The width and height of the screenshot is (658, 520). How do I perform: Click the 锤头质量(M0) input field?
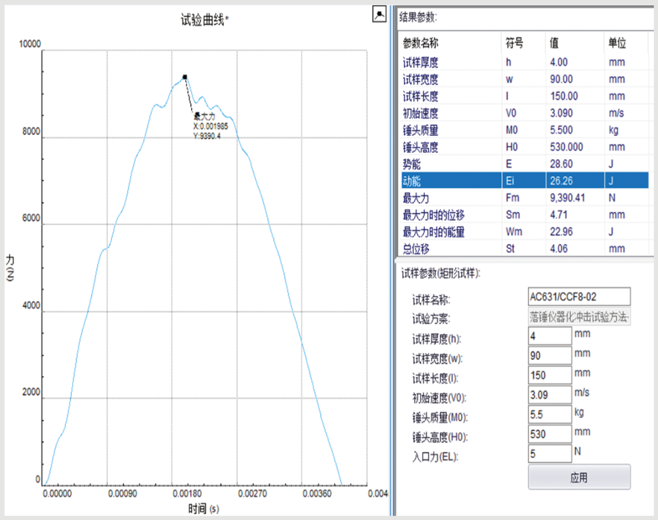click(x=550, y=414)
